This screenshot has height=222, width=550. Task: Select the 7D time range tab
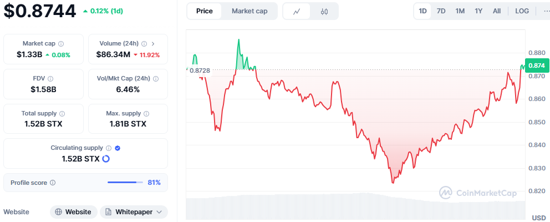441,11
